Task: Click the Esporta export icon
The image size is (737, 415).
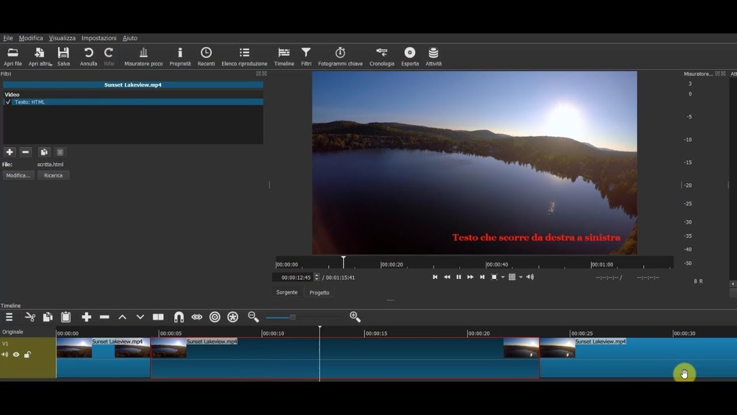Action: [x=410, y=56]
